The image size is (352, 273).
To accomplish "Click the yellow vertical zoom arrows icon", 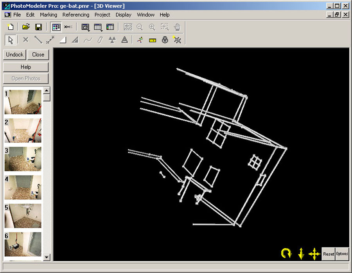I will tap(301, 254).
